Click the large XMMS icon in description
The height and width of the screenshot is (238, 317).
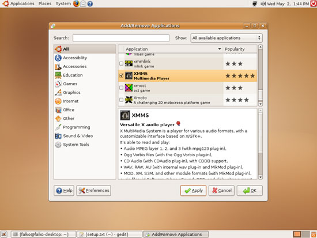click(125, 115)
